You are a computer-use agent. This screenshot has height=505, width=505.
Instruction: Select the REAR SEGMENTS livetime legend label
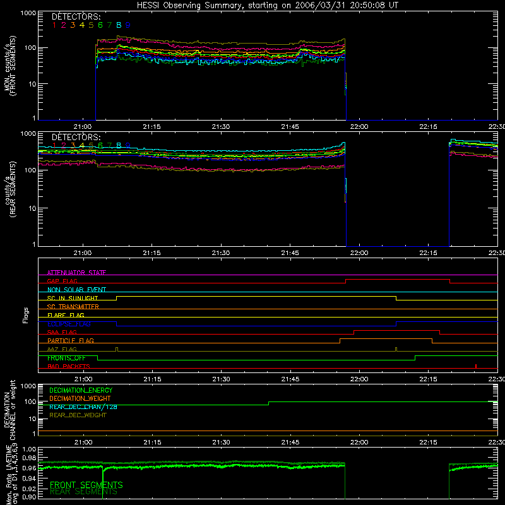click(84, 492)
